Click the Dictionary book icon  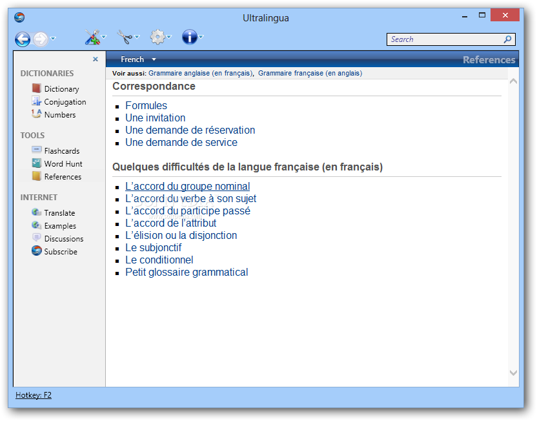pos(36,88)
